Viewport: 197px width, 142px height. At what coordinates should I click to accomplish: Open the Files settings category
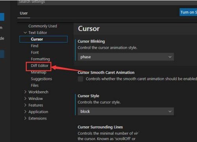[35, 85]
